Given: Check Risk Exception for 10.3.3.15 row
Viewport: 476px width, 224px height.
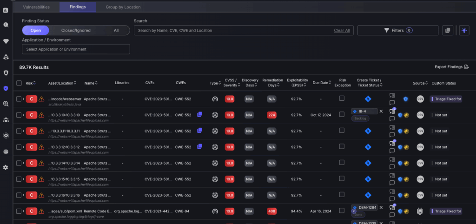Looking at the screenshot, I should point(342,178).
